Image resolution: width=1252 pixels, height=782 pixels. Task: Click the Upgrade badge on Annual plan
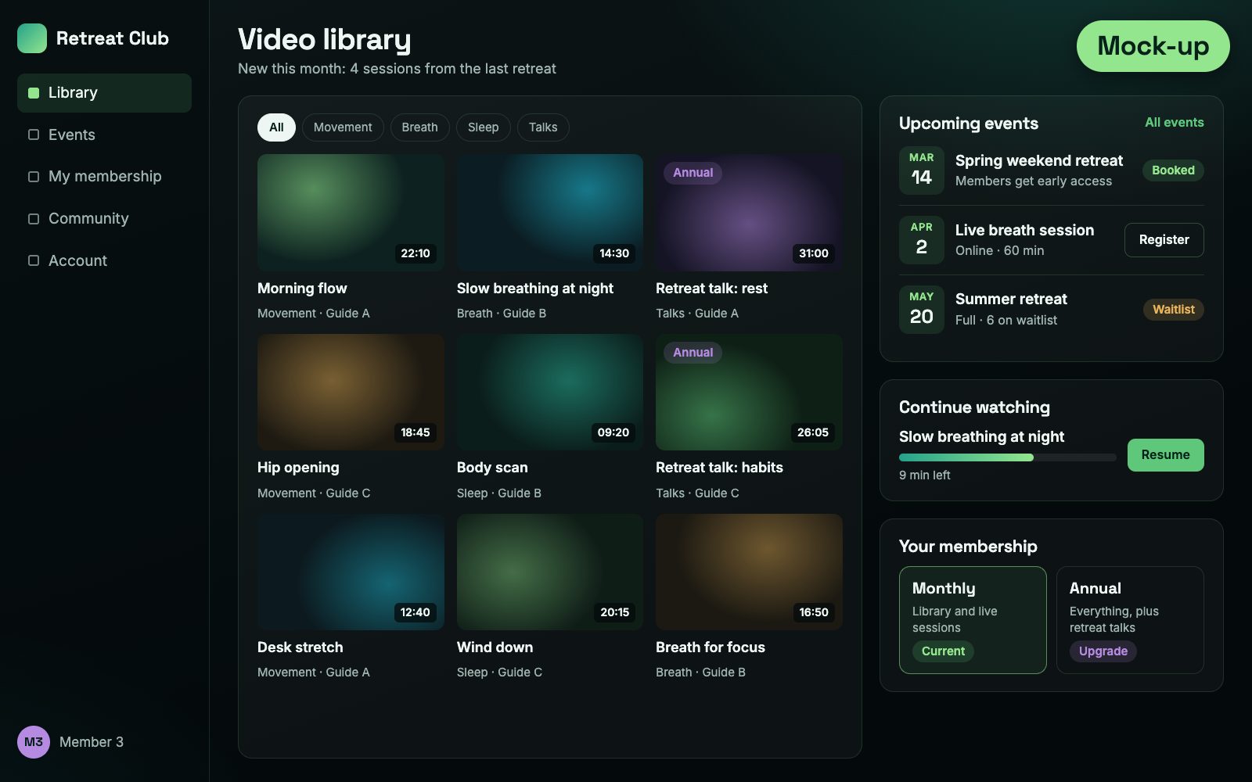coord(1103,651)
